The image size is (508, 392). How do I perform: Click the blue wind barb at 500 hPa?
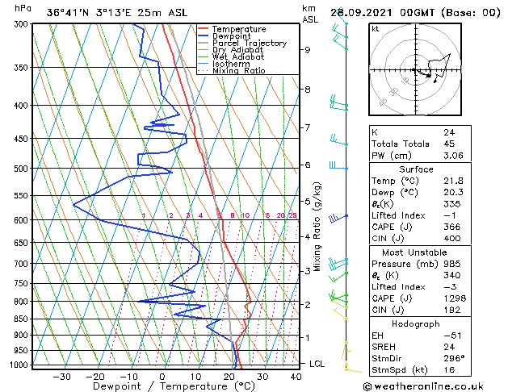(x=338, y=165)
